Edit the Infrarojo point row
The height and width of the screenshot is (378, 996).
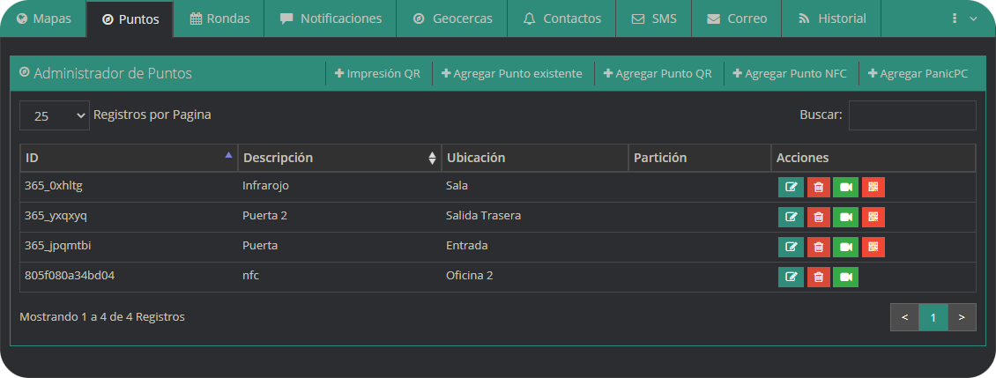tap(791, 187)
